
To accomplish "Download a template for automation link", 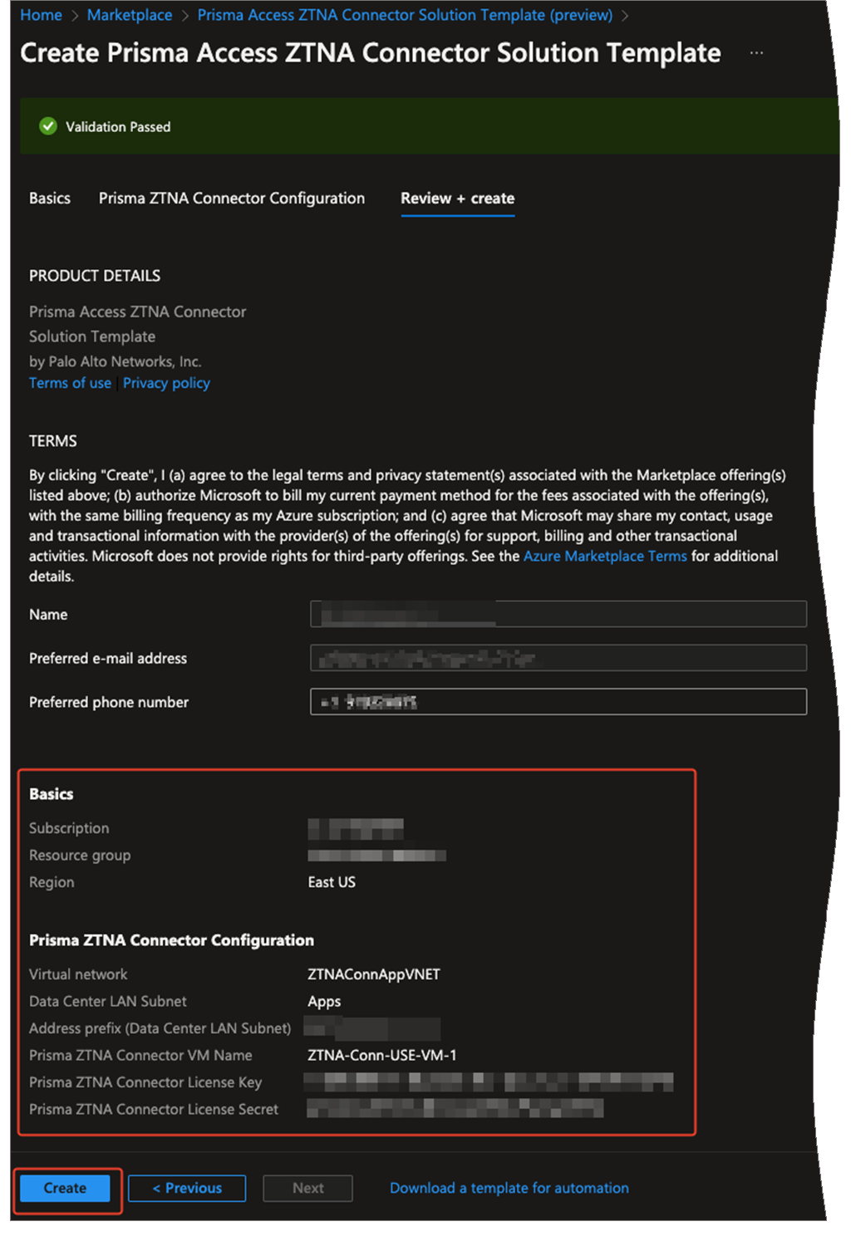I will click(509, 1188).
